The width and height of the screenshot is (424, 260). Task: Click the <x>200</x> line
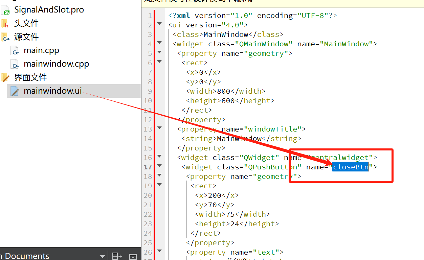tap(217, 195)
